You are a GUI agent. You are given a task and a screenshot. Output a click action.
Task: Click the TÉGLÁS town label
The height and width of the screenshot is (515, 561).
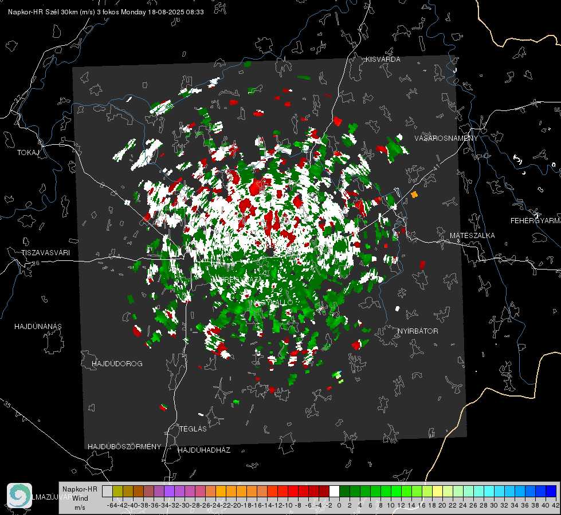point(193,429)
